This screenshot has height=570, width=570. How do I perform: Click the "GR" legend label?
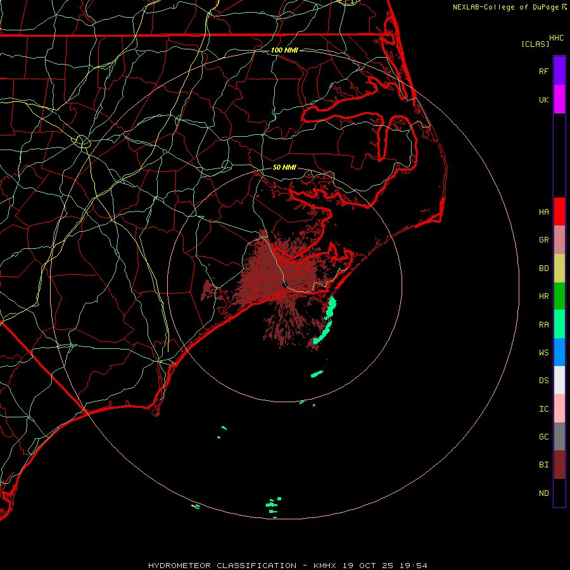tap(543, 240)
